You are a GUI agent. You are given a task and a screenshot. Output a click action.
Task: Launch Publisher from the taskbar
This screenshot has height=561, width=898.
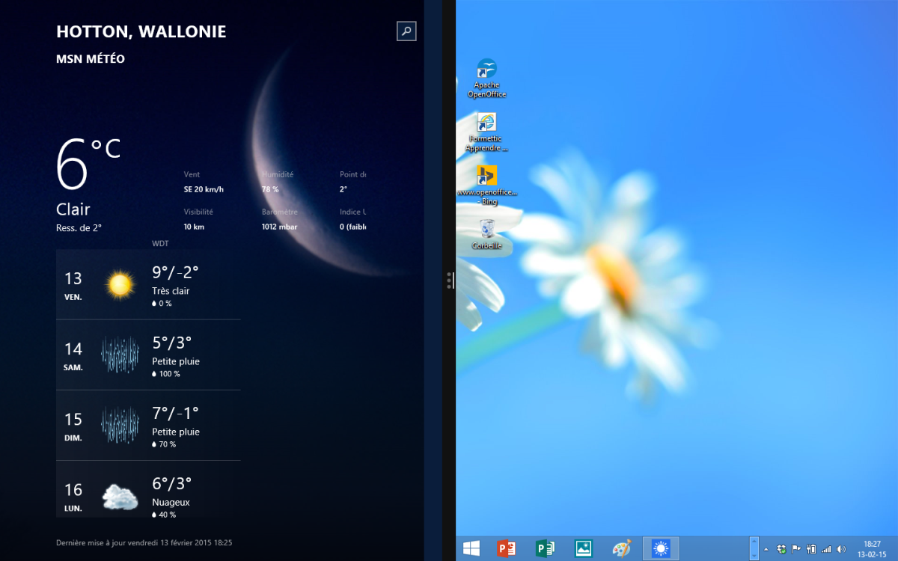point(545,548)
